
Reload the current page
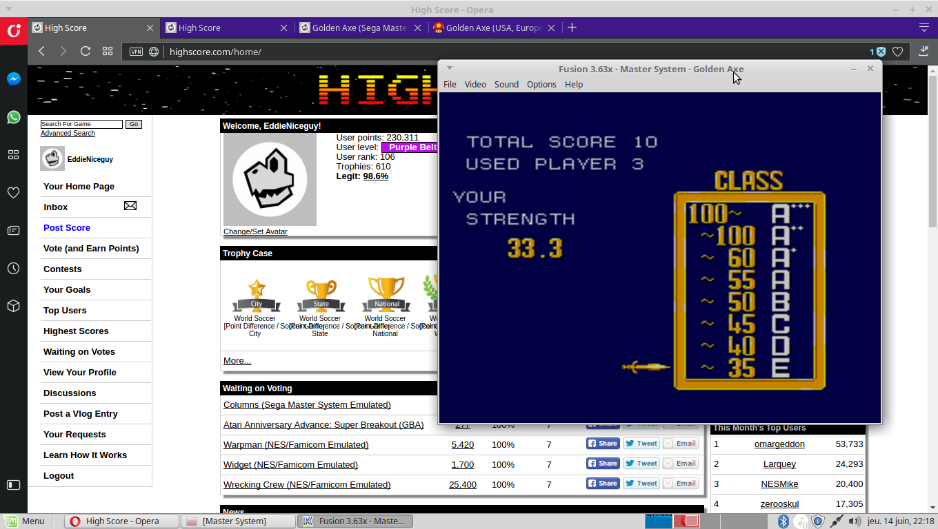86,51
